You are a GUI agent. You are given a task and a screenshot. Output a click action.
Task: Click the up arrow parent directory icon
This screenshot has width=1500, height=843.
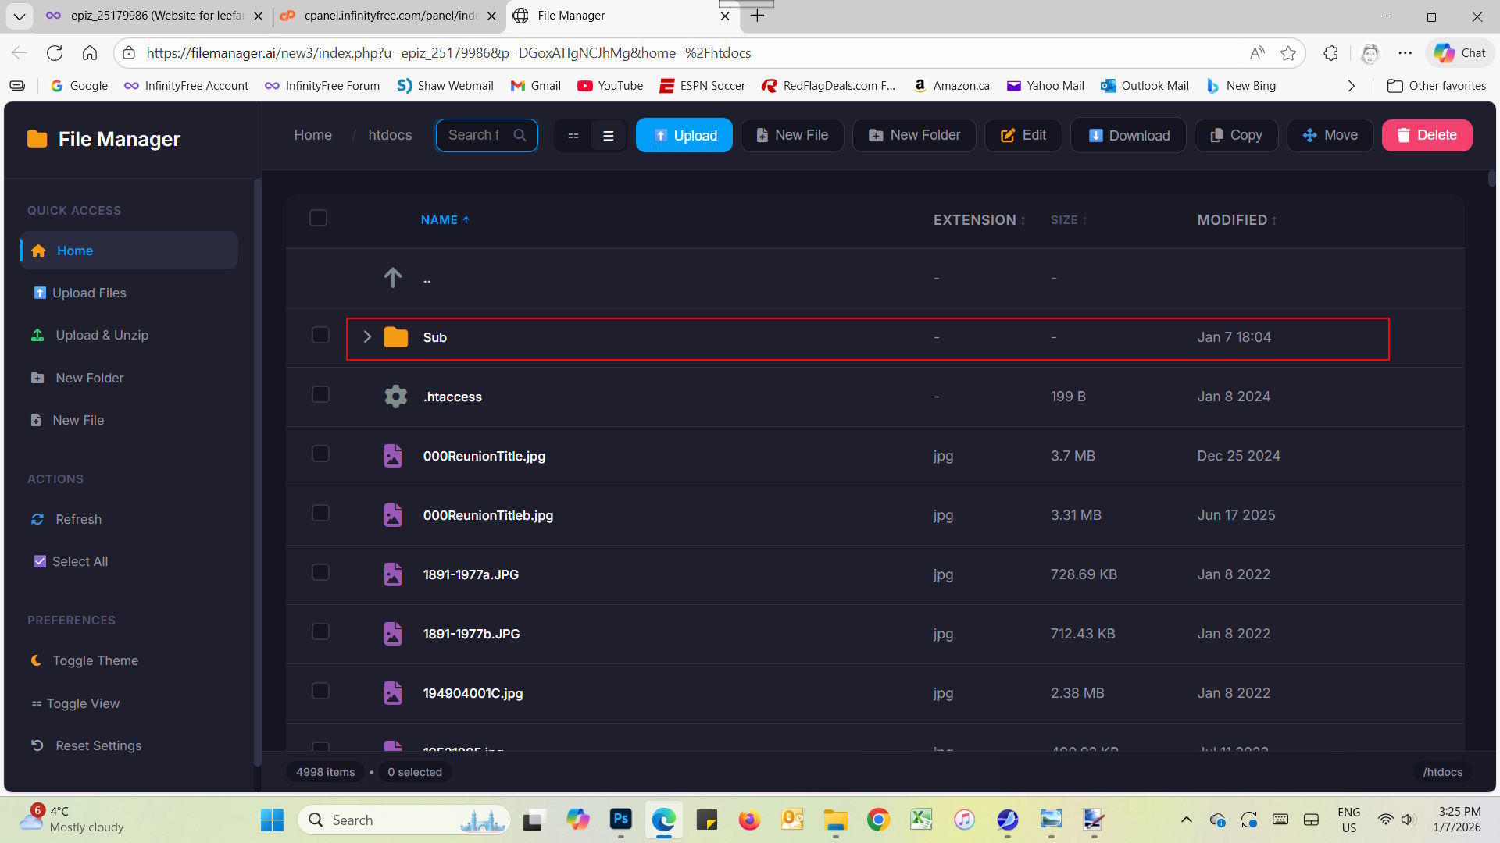pyautogui.click(x=393, y=277)
